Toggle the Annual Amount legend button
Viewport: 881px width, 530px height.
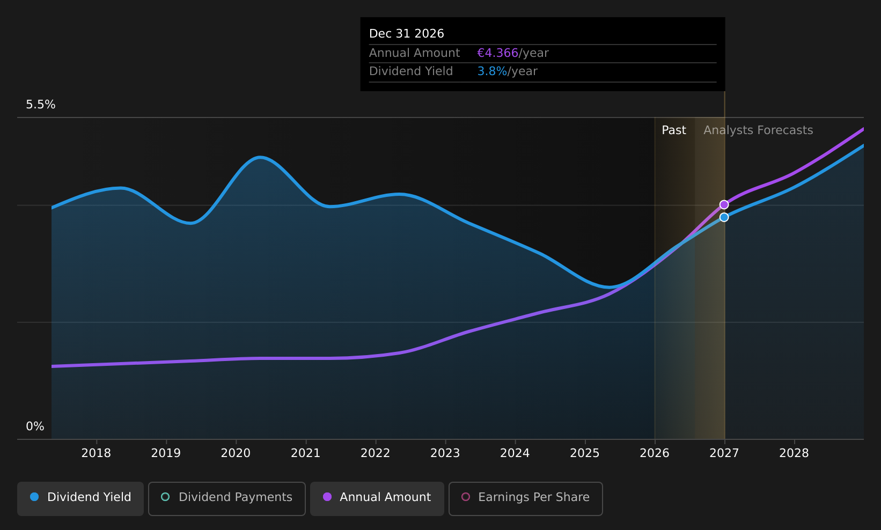coord(377,499)
